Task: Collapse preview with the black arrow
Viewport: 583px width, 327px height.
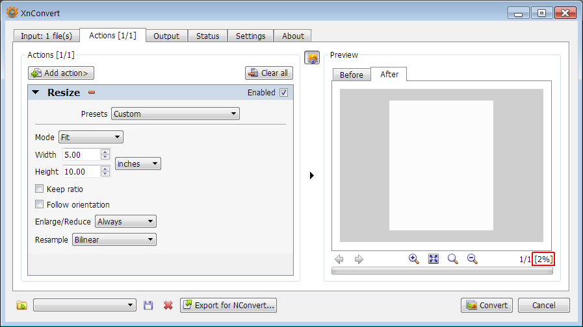Action: pos(311,175)
